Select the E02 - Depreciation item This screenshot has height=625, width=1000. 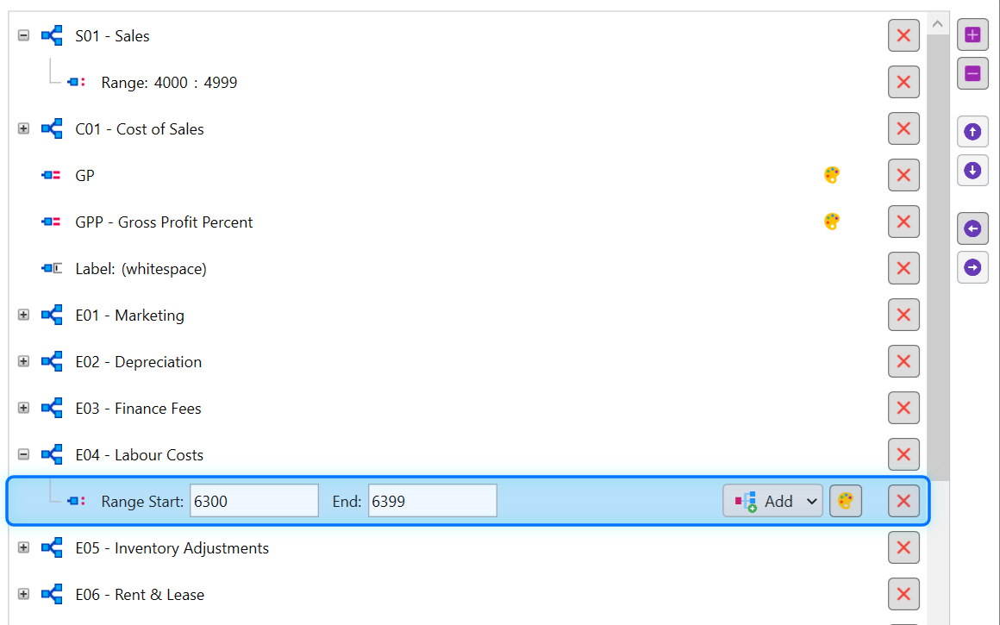coord(139,362)
